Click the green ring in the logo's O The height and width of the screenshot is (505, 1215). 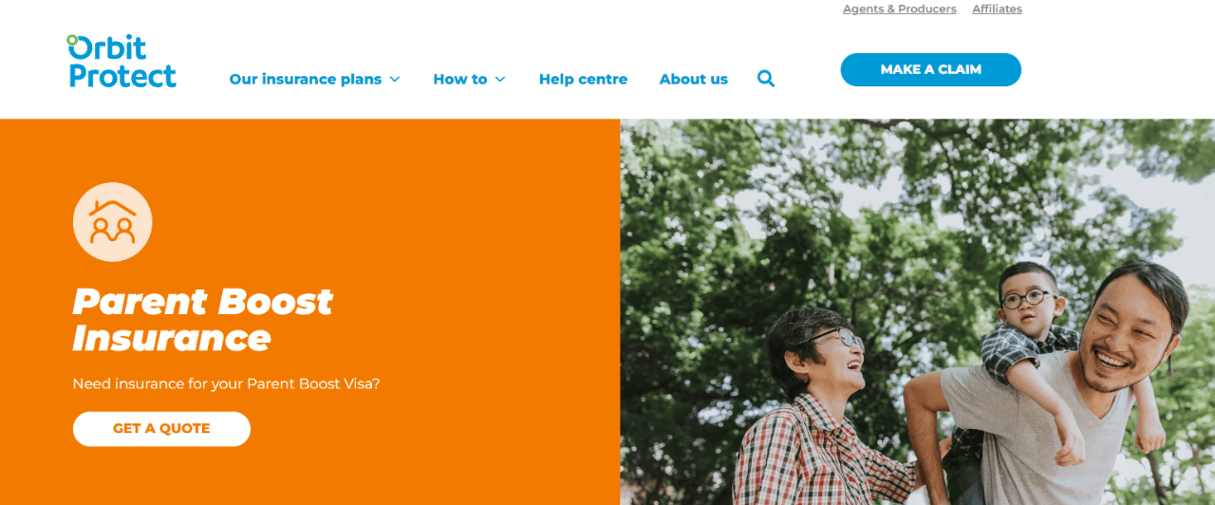click(72, 40)
